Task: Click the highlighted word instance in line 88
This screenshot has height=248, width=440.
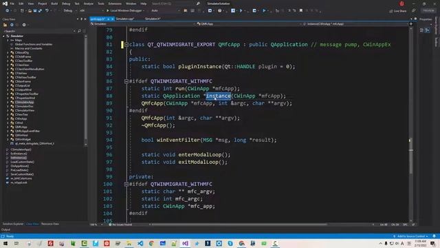Action: [x=219, y=96]
